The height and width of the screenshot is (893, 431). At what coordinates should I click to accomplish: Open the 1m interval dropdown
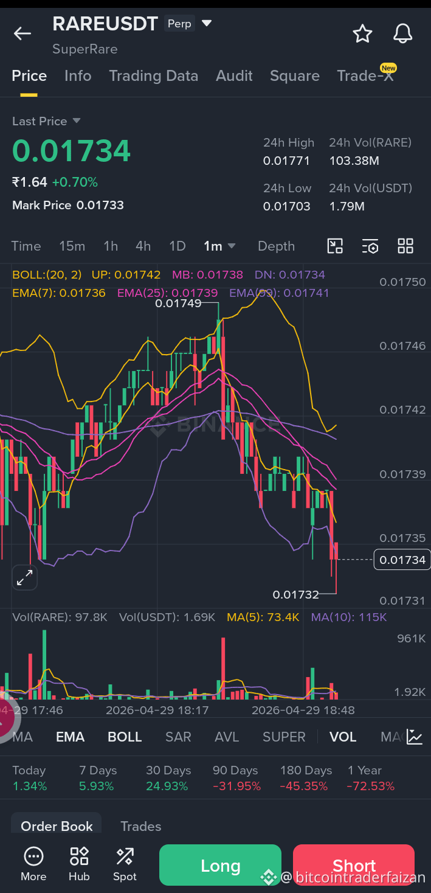pos(219,246)
